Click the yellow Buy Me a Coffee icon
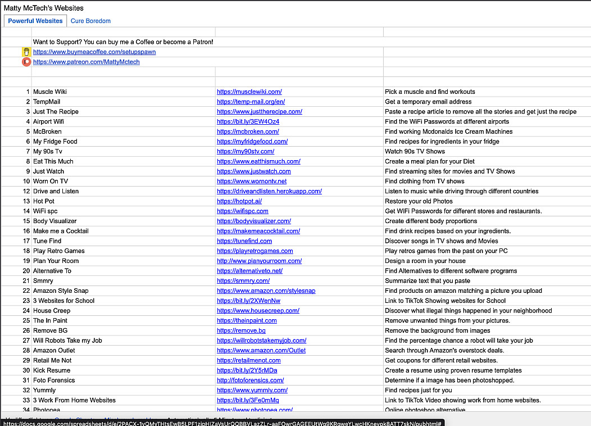 [26, 52]
